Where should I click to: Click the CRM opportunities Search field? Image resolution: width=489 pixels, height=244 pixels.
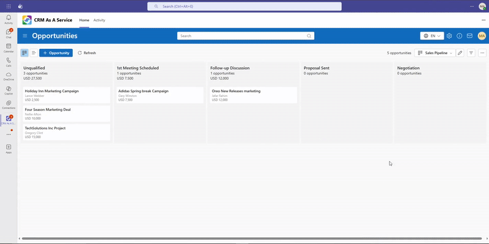coord(246,36)
